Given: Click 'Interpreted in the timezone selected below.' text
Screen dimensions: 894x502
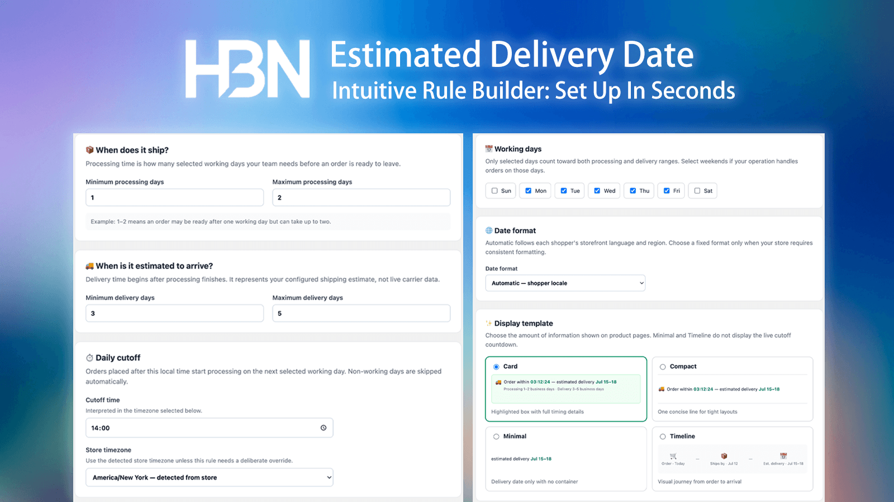Looking at the screenshot, I should [x=144, y=411].
